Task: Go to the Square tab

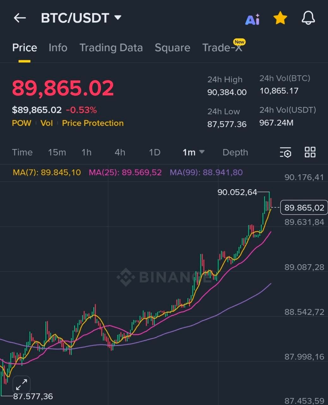Action: pyautogui.click(x=172, y=48)
